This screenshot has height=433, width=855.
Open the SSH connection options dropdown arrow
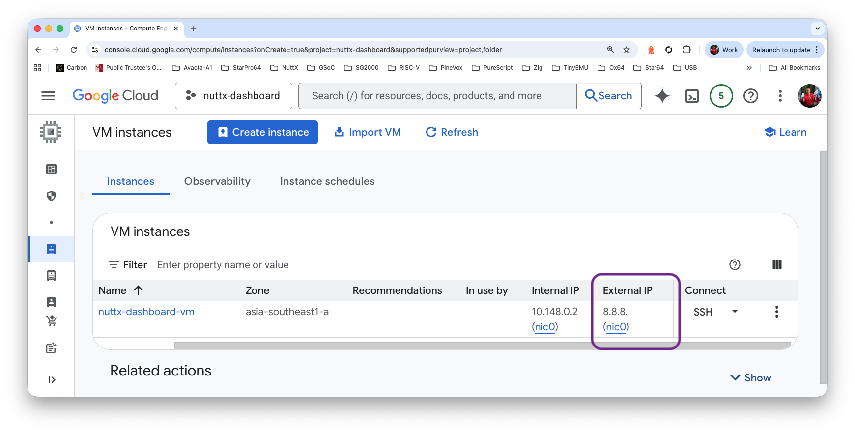tap(735, 311)
